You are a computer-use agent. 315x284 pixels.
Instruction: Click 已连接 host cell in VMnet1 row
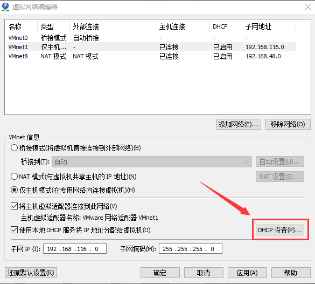(169, 47)
